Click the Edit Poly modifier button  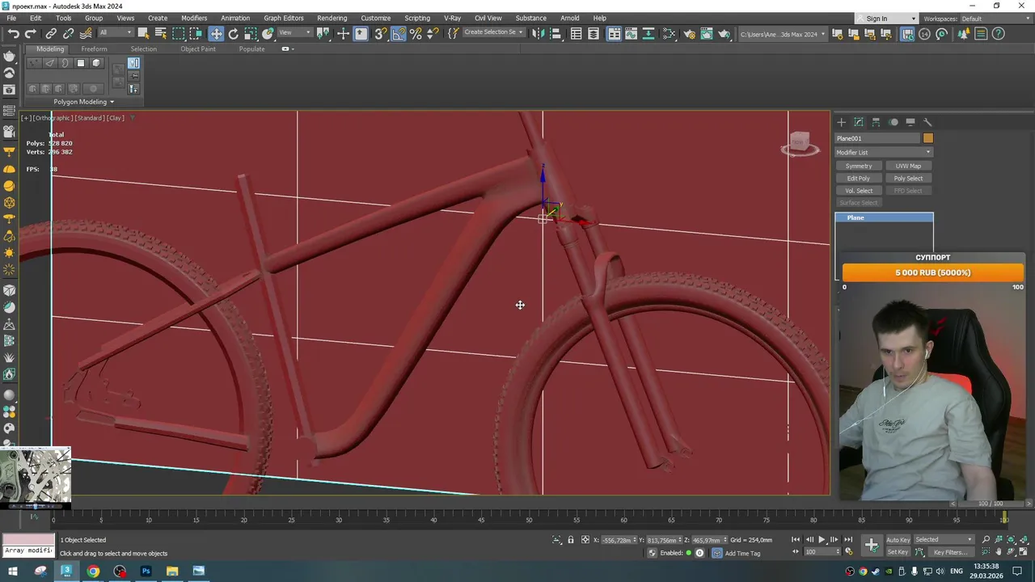[859, 178]
